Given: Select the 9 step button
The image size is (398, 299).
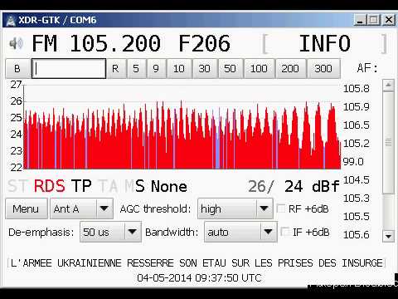Looking at the screenshot, I should click(156, 68).
